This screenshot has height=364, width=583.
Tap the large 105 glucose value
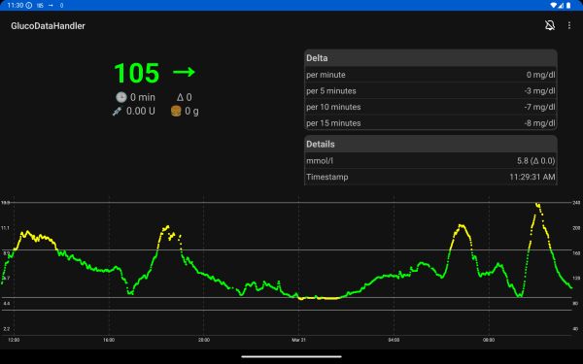(x=136, y=73)
